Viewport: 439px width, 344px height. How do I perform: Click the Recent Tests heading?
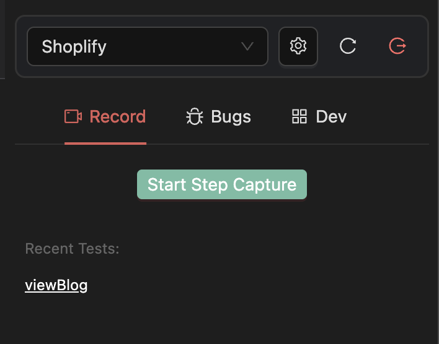point(72,249)
